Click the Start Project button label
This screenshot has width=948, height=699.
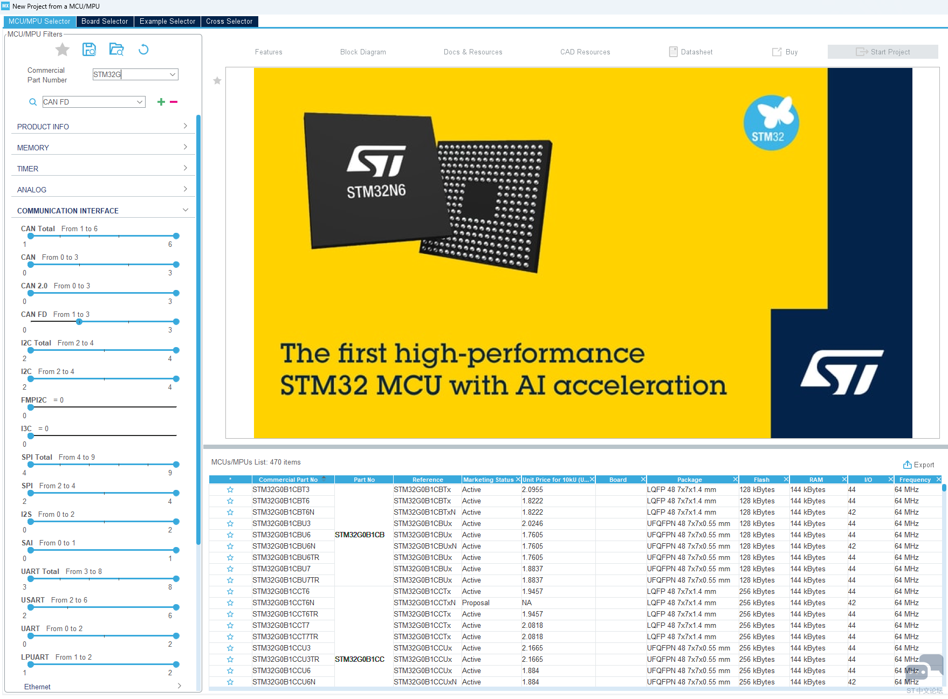click(890, 52)
